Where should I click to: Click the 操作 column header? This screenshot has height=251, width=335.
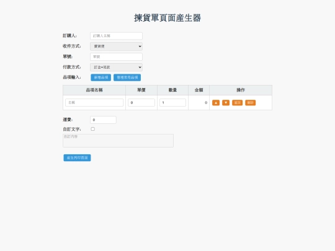pyautogui.click(x=241, y=90)
